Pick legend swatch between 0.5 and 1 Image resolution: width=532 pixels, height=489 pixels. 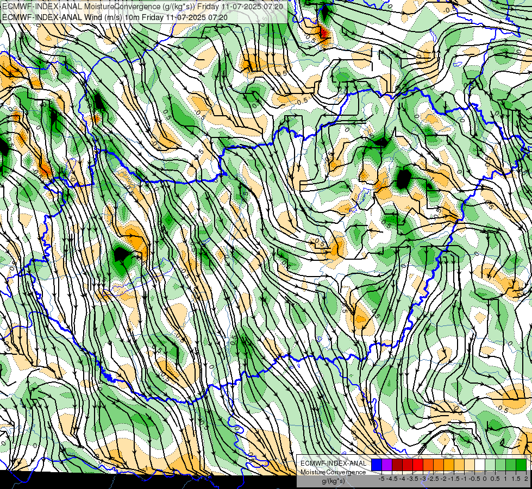(500, 465)
